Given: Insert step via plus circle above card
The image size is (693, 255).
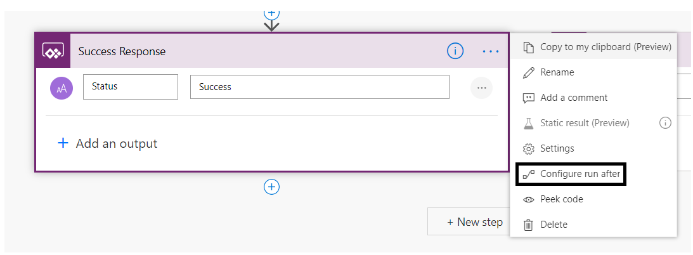Looking at the screenshot, I should click(x=271, y=13).
